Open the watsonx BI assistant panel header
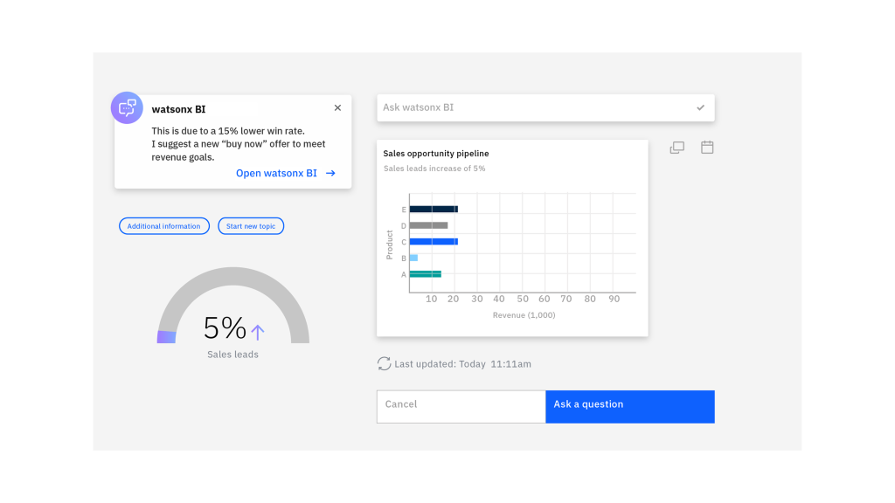This screenshot has width=895, height=503. click(x=178, y=108)
